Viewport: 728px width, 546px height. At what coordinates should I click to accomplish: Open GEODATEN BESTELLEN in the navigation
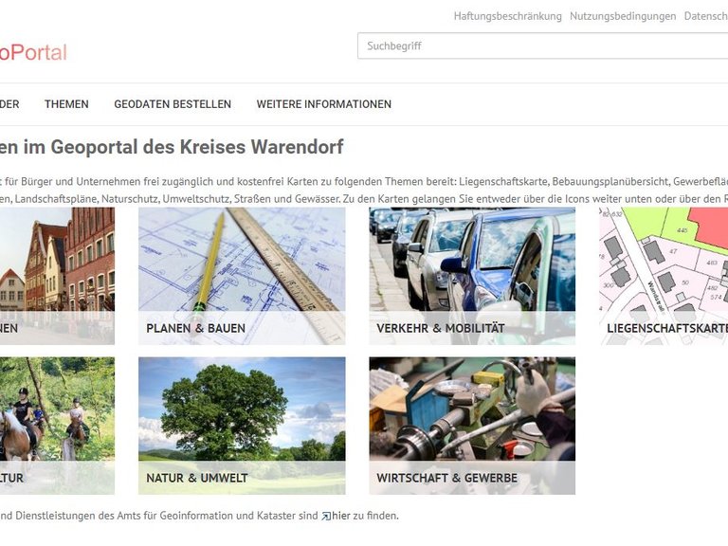coord(173,104)
